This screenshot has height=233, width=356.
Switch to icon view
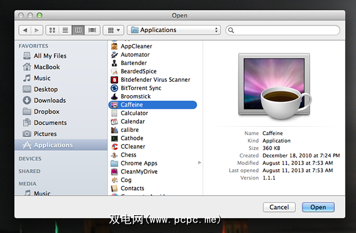(x=52, y=30)
